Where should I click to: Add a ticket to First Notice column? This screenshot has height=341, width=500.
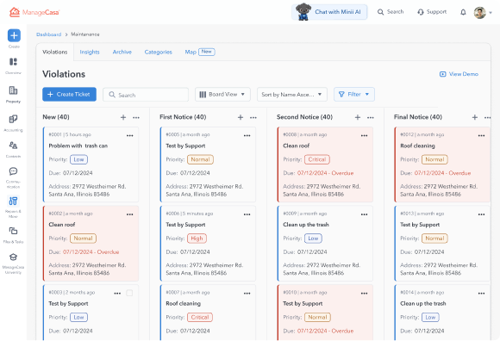tap(241, 117)
